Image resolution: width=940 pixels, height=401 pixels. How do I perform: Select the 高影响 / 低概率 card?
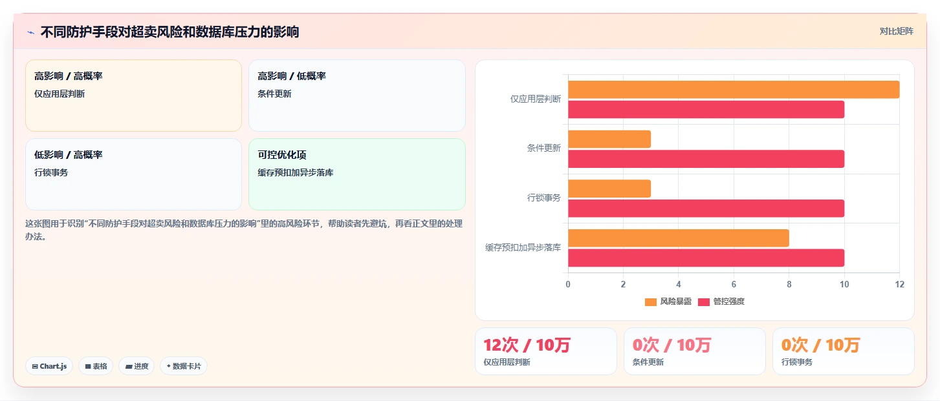pos(357,96)
